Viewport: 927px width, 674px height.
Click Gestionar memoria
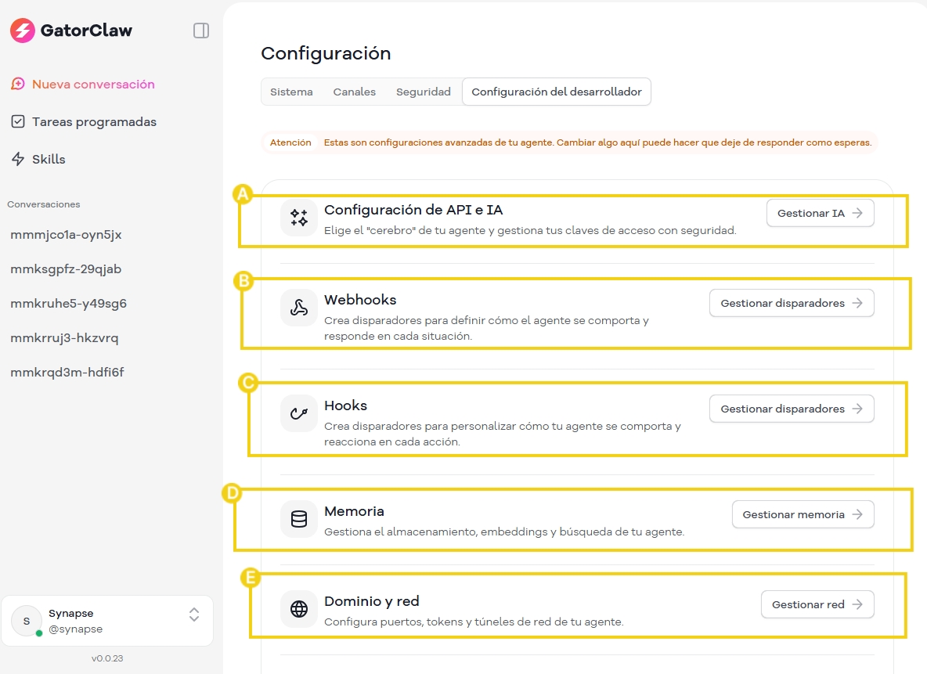803,514
